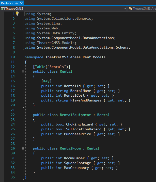Click the RoomNumber property name
This screenshot has width=156, height=182.
pos(74,158)
